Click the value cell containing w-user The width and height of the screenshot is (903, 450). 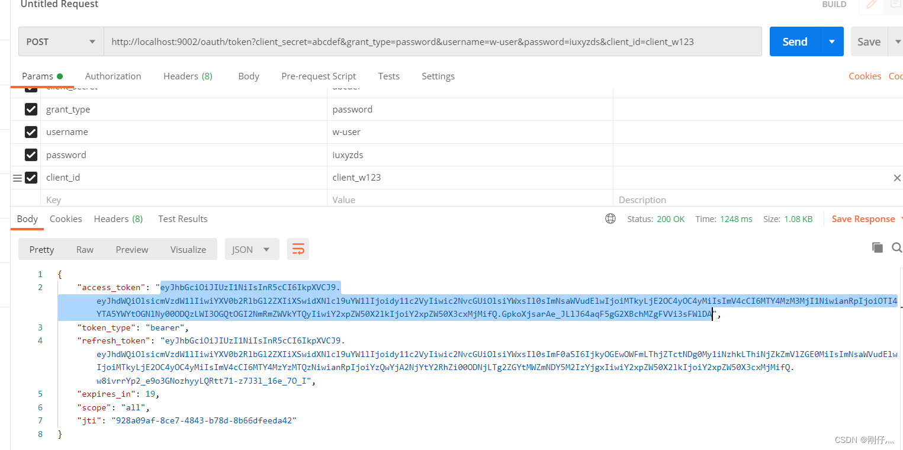(470, 132)
